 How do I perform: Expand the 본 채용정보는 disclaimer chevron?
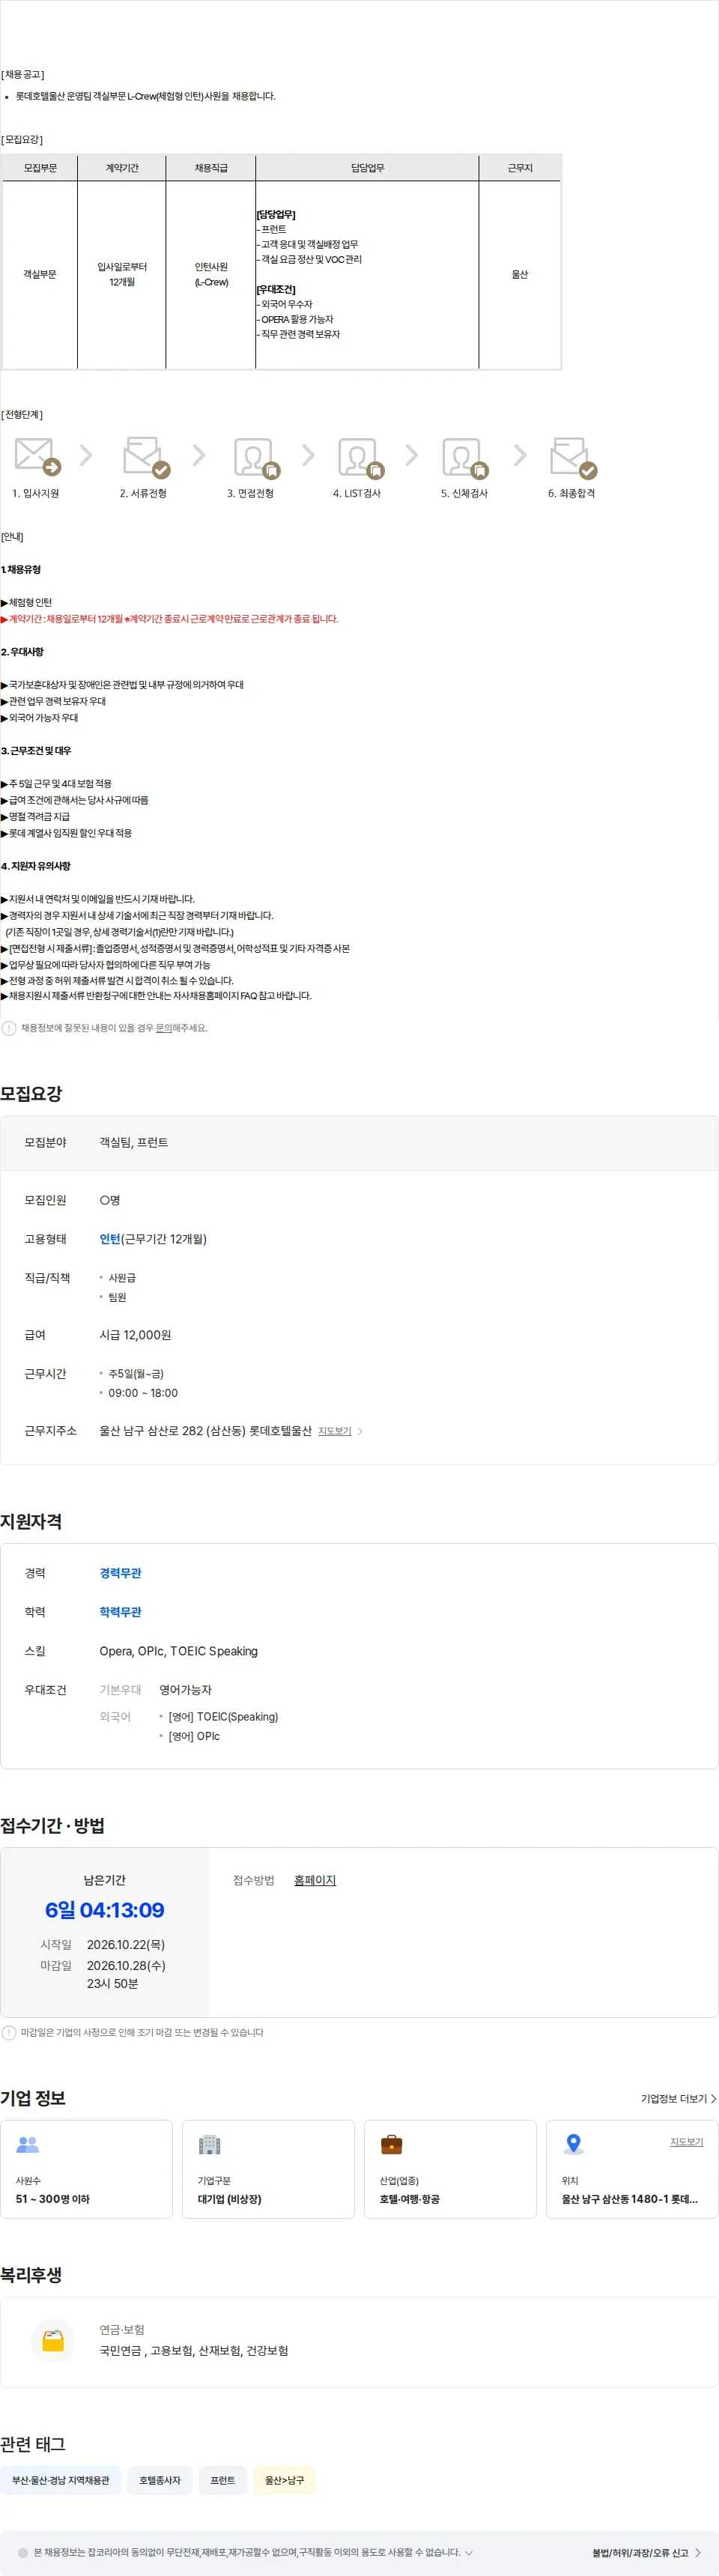click(x=468, y=2552)
